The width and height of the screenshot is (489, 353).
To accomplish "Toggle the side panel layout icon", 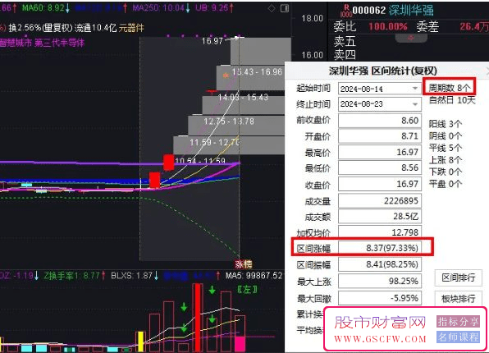I will 285,8.
